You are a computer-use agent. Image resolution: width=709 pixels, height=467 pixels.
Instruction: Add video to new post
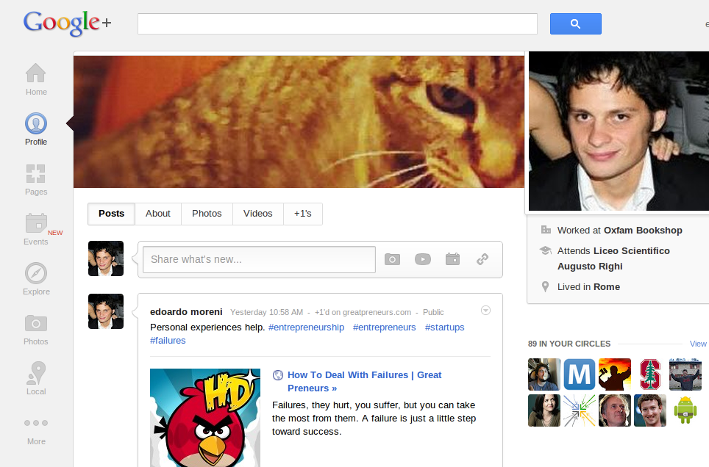click(423, 259)
